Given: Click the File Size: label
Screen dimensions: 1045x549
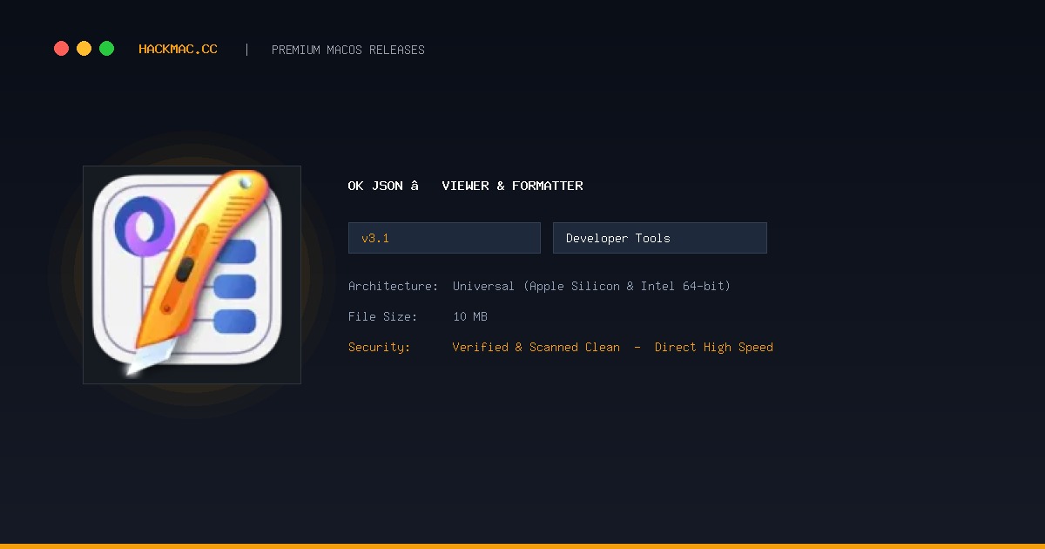Looking at the screenshot, I should click(x=382, y=316).
